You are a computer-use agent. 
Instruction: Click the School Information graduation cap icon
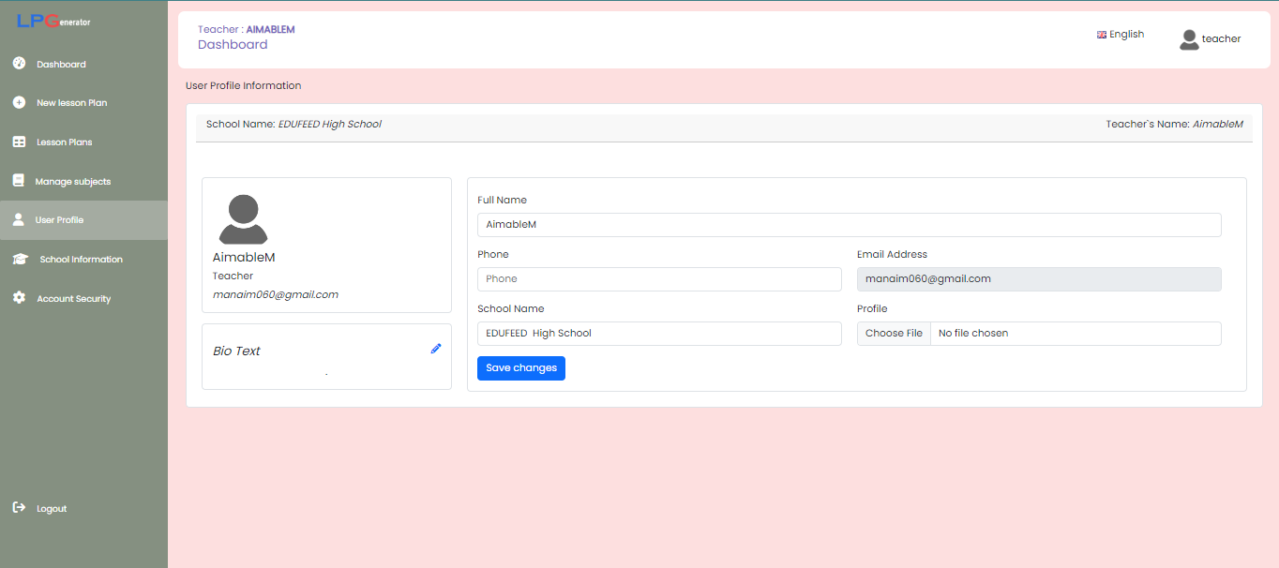click(20, 260)
